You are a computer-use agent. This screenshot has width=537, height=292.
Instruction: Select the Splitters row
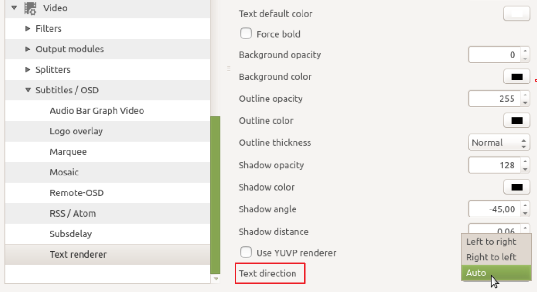coord(108,69)
